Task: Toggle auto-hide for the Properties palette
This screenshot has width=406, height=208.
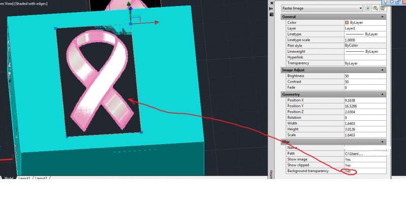Action: pyautogui.click(x=271, y=9)
